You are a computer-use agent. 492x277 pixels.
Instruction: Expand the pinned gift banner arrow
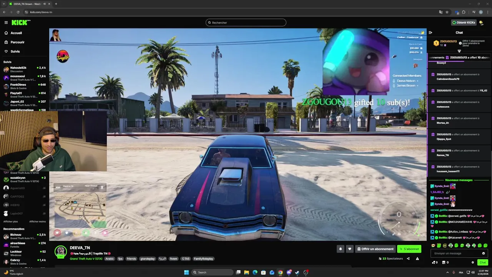coord(459,51)
